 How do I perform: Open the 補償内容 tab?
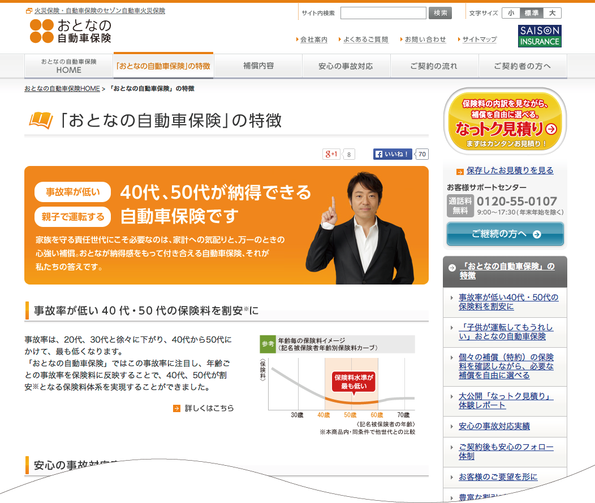click(x=258, y=66)
